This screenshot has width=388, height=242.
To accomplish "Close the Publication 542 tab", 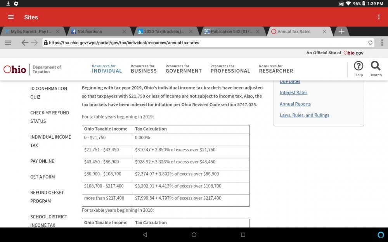I will (258, 32).
